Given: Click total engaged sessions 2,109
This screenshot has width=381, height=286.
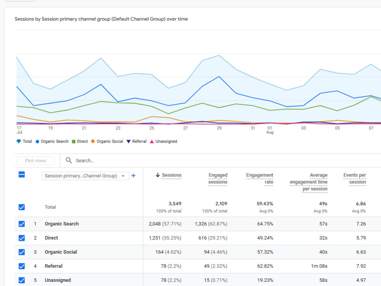Looking at the screenshot, I should pos(221,204).
